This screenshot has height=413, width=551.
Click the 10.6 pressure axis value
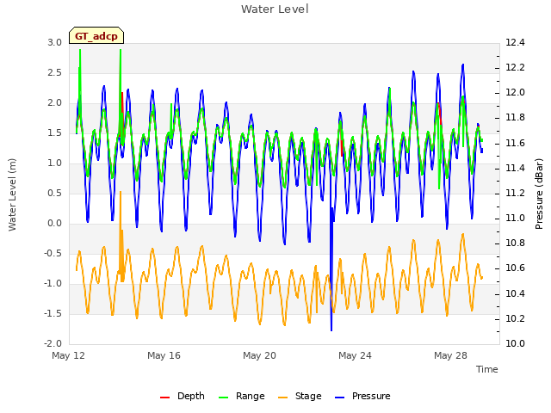(x=515, y=268)
